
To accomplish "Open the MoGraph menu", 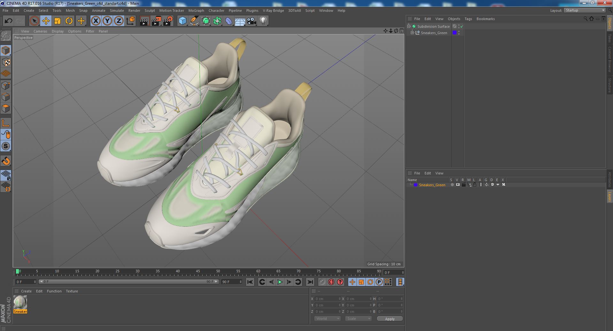I will point(196,11).
